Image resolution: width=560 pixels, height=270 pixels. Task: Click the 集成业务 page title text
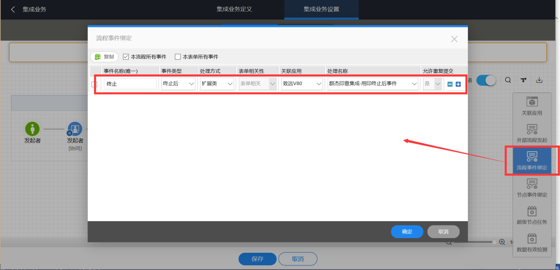35,9
